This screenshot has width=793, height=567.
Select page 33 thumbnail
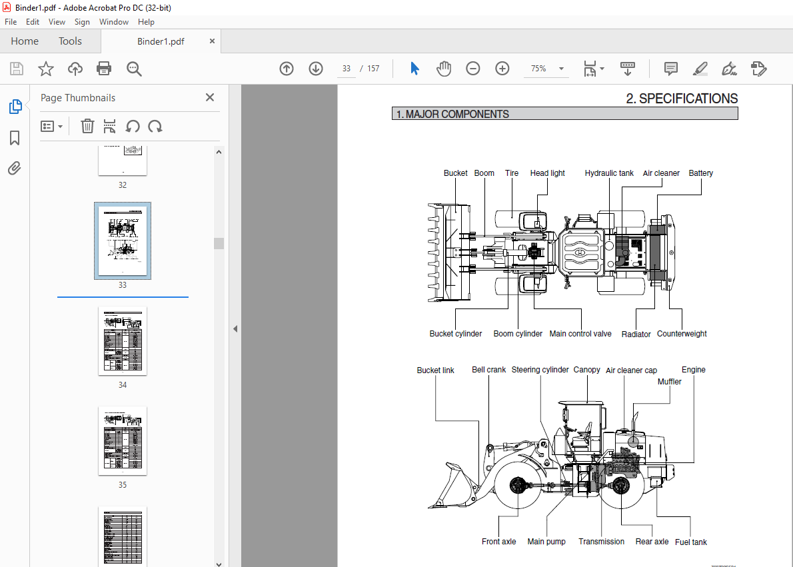pyautogui.click(x=123, y=241)
